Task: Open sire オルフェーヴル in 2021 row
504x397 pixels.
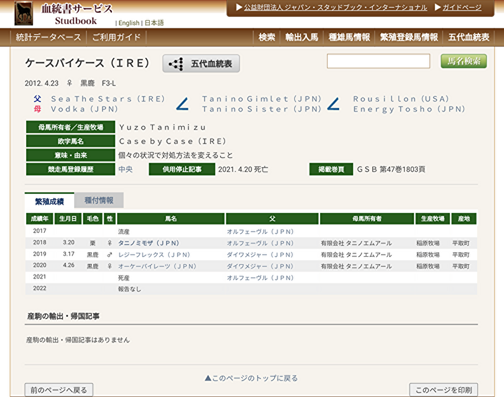Action: pyautogui.click(x=260, y=278)
